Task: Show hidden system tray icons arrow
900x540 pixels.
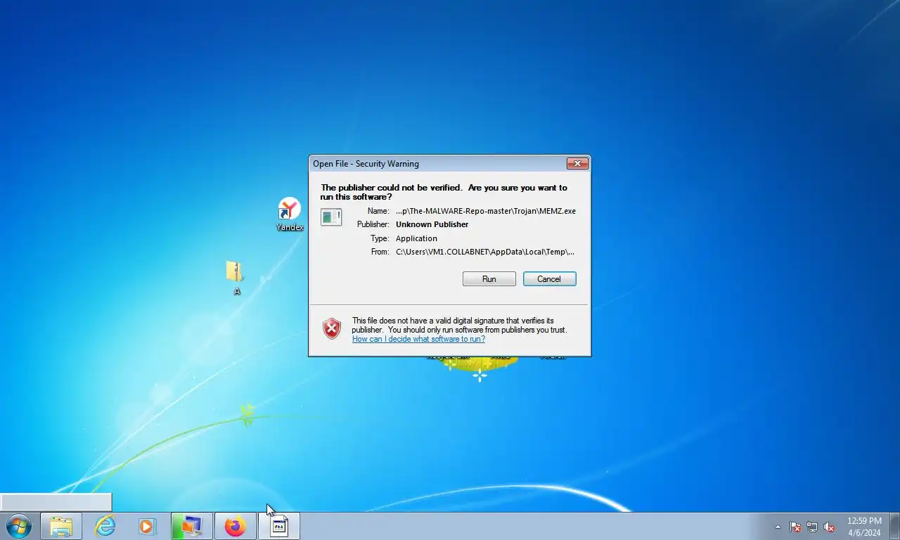Action: tap(778, 527)
